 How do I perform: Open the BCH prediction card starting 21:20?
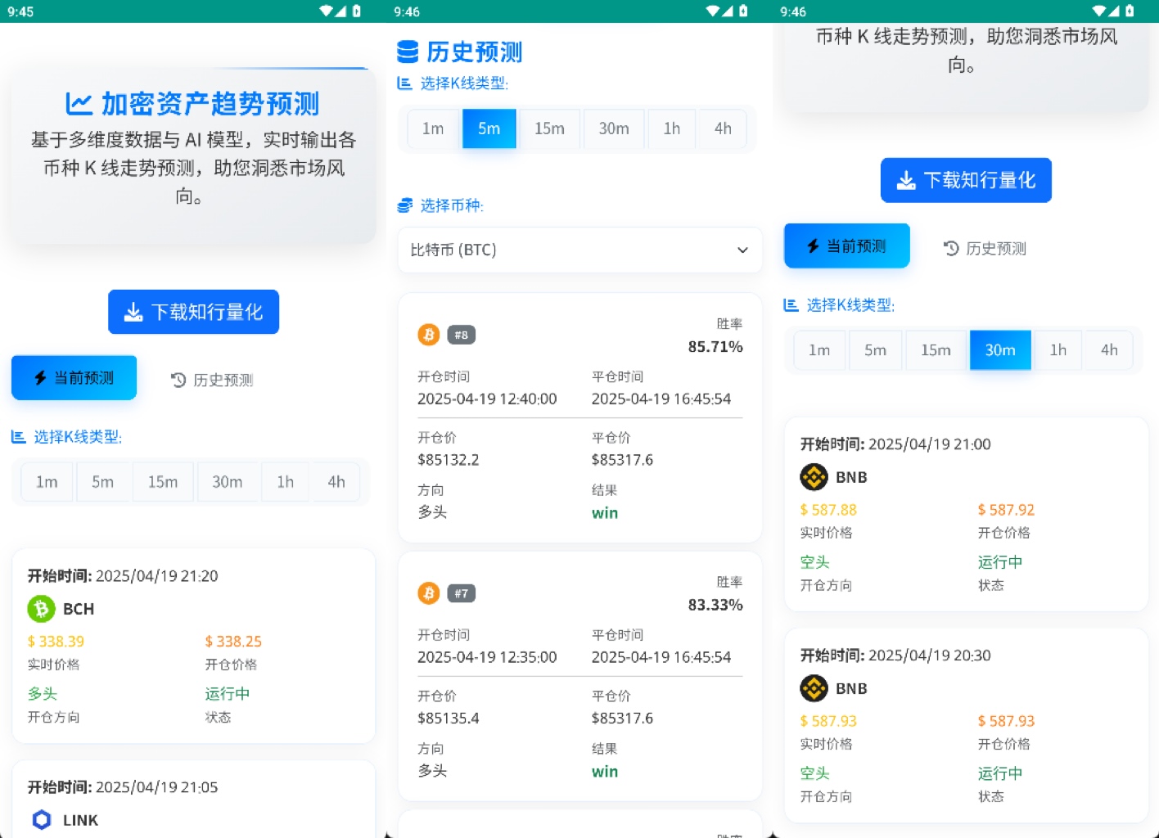(x=193, y=647)
